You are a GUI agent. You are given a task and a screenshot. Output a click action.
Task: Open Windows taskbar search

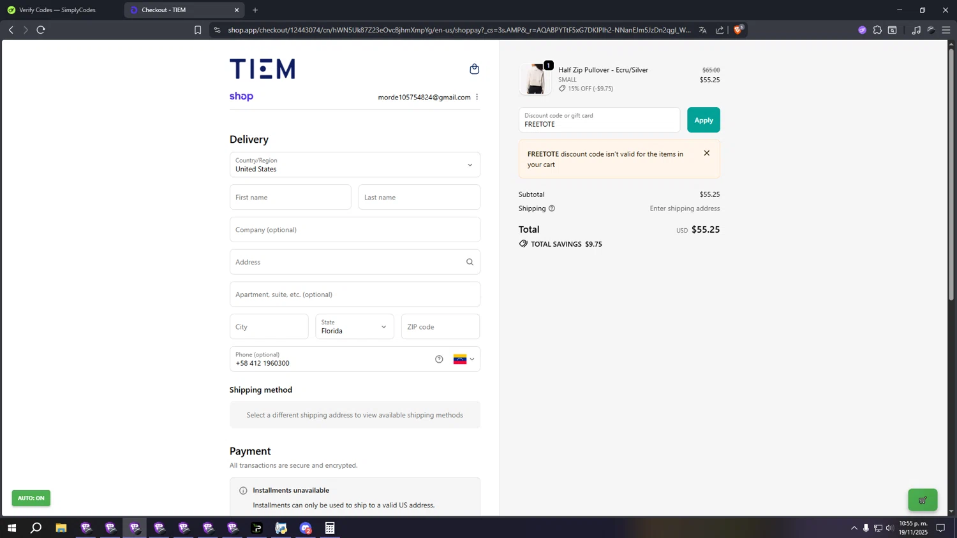coord(36,528)
